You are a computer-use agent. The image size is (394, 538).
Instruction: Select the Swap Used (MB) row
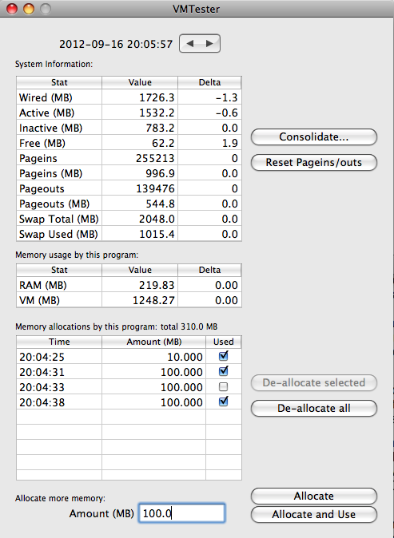129,234
